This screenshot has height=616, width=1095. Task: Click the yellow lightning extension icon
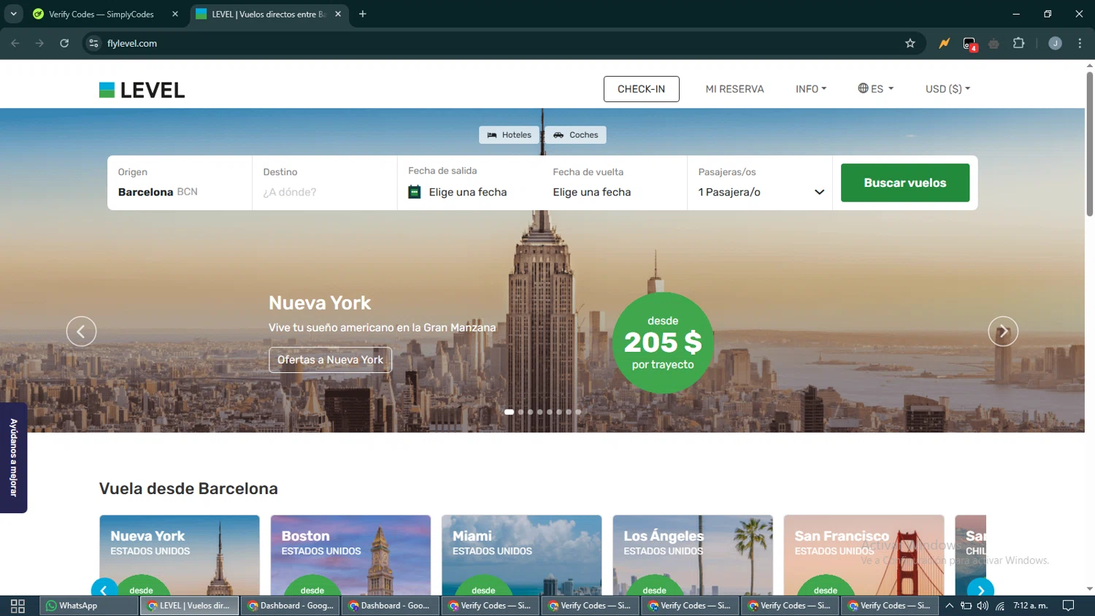click(944, 43)
